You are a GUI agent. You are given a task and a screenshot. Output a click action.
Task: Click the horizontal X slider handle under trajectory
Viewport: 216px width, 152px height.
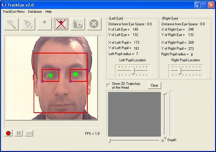(110, 141)
